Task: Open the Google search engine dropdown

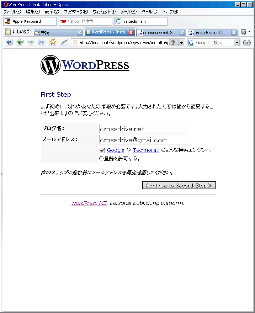Action: [237, 43]
